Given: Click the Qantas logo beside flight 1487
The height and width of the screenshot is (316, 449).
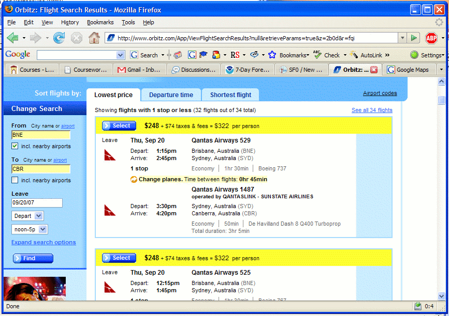Looking at the screenshot, I should pyautogui.click(x=110, y=210).
